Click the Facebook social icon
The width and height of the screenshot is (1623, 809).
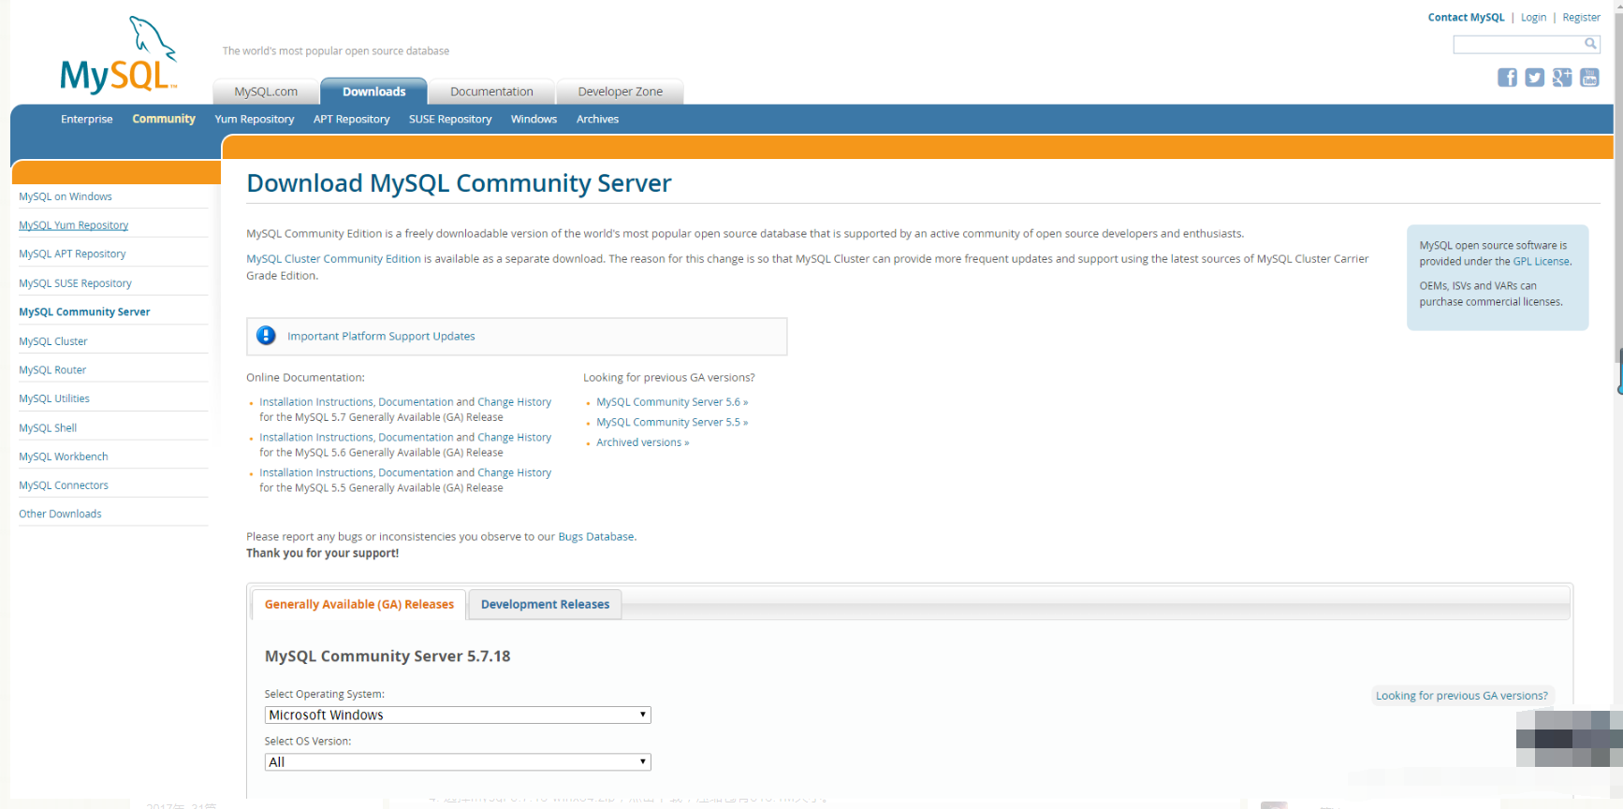tap(1507, 78)
